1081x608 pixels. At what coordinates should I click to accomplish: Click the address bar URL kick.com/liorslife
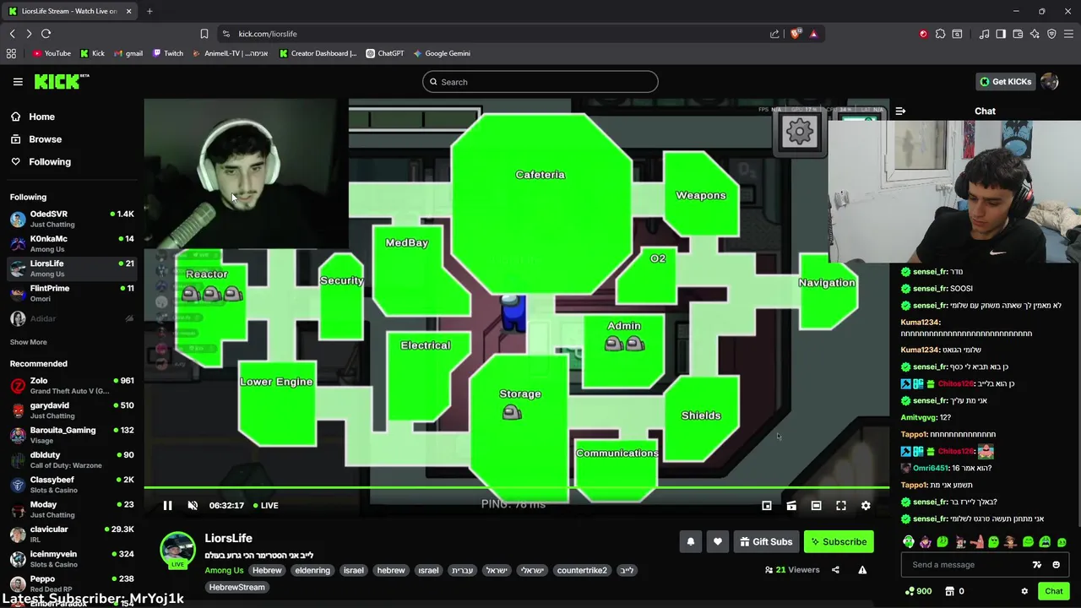pos(268,34)
